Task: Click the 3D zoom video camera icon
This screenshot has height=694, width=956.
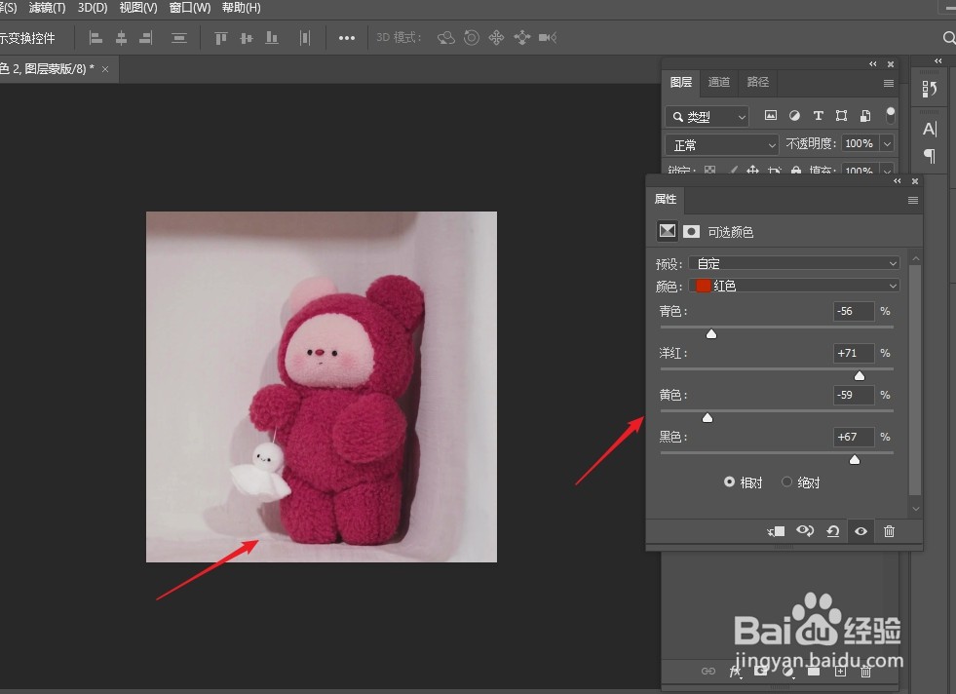Action: click(548, 38)
